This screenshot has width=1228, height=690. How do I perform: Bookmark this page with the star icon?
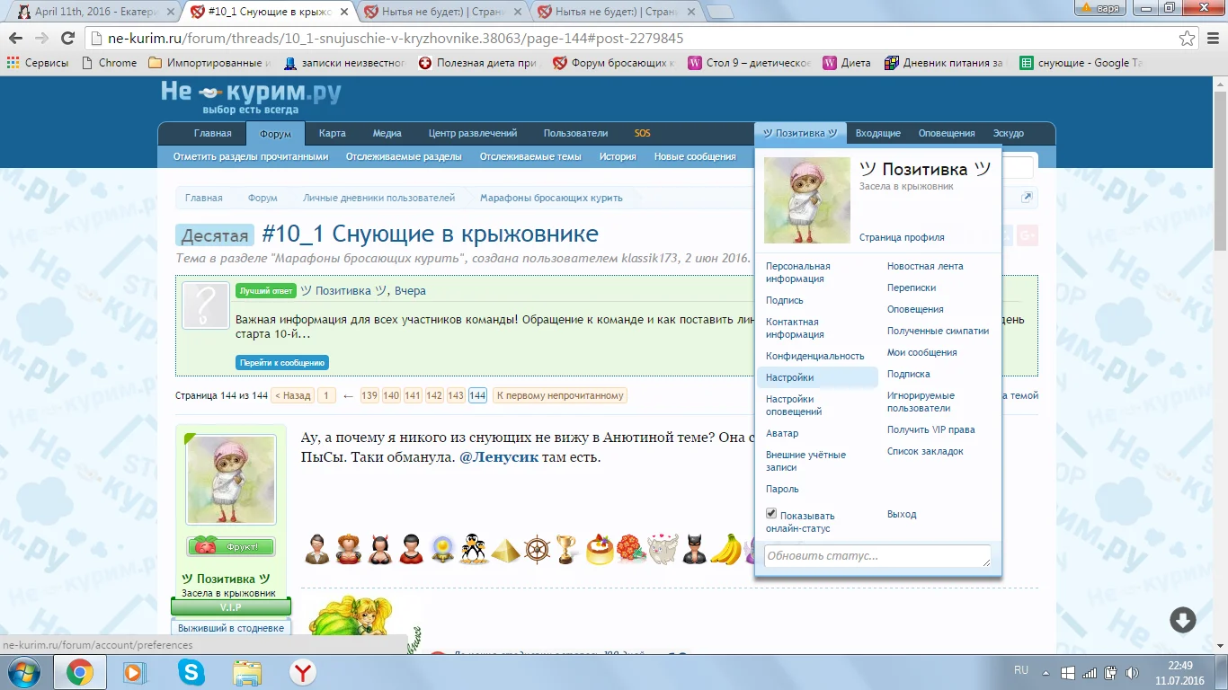point(1187,39)
